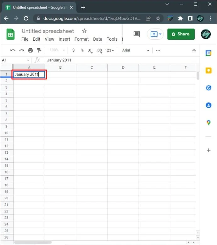Viewport: 217px width, 245px height.
Task: Click the green Share button
Action: click(181, 34)
